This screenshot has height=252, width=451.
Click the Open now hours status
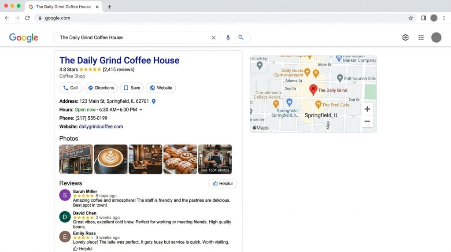(85, 110)
